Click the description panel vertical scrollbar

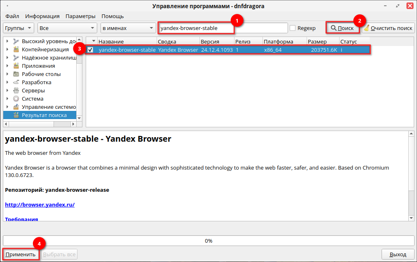click(411, 176)
